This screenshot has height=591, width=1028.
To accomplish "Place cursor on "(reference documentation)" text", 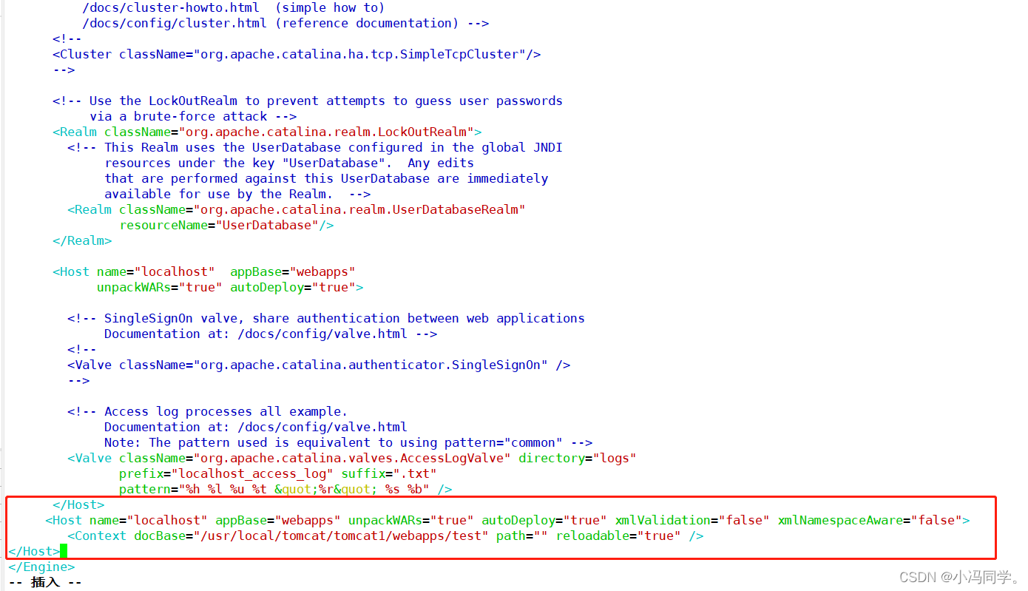I will point(367,23).
